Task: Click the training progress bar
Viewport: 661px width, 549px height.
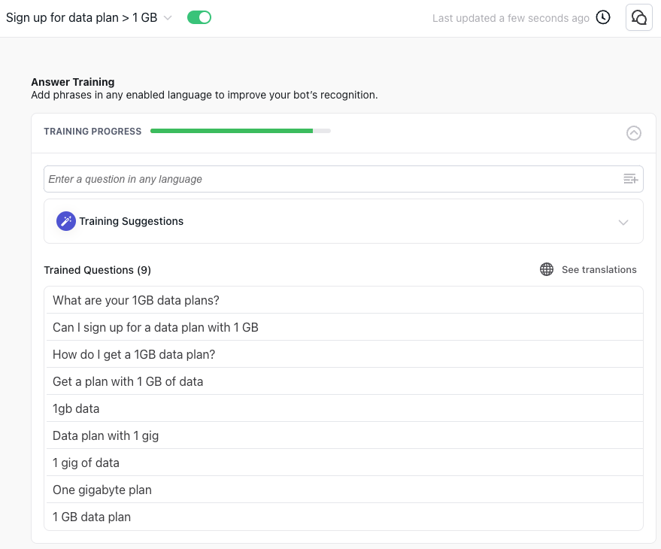Action: pos(240,131)
